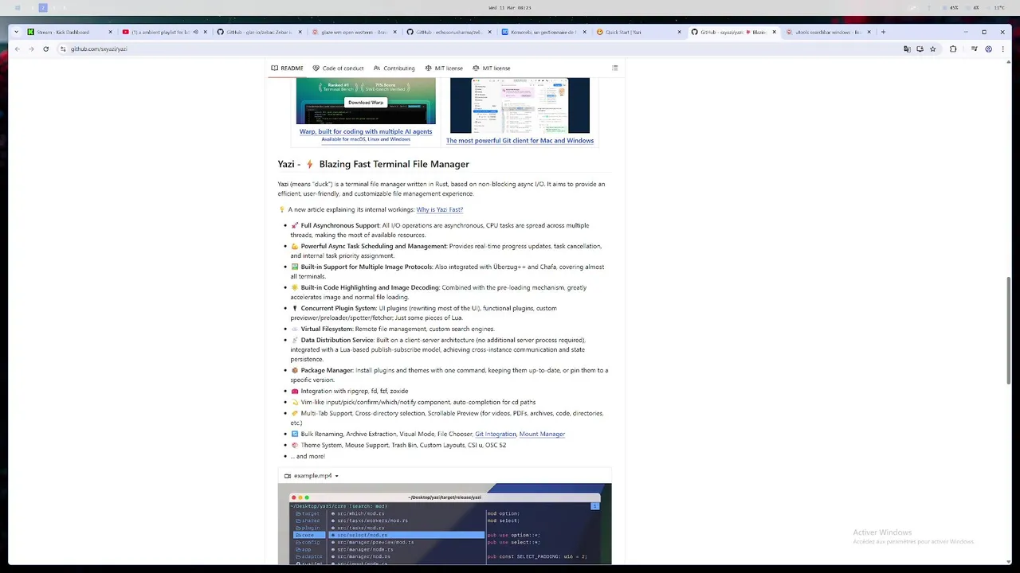Open the 'Why is Yazi Fast?' link

(439, 210)
